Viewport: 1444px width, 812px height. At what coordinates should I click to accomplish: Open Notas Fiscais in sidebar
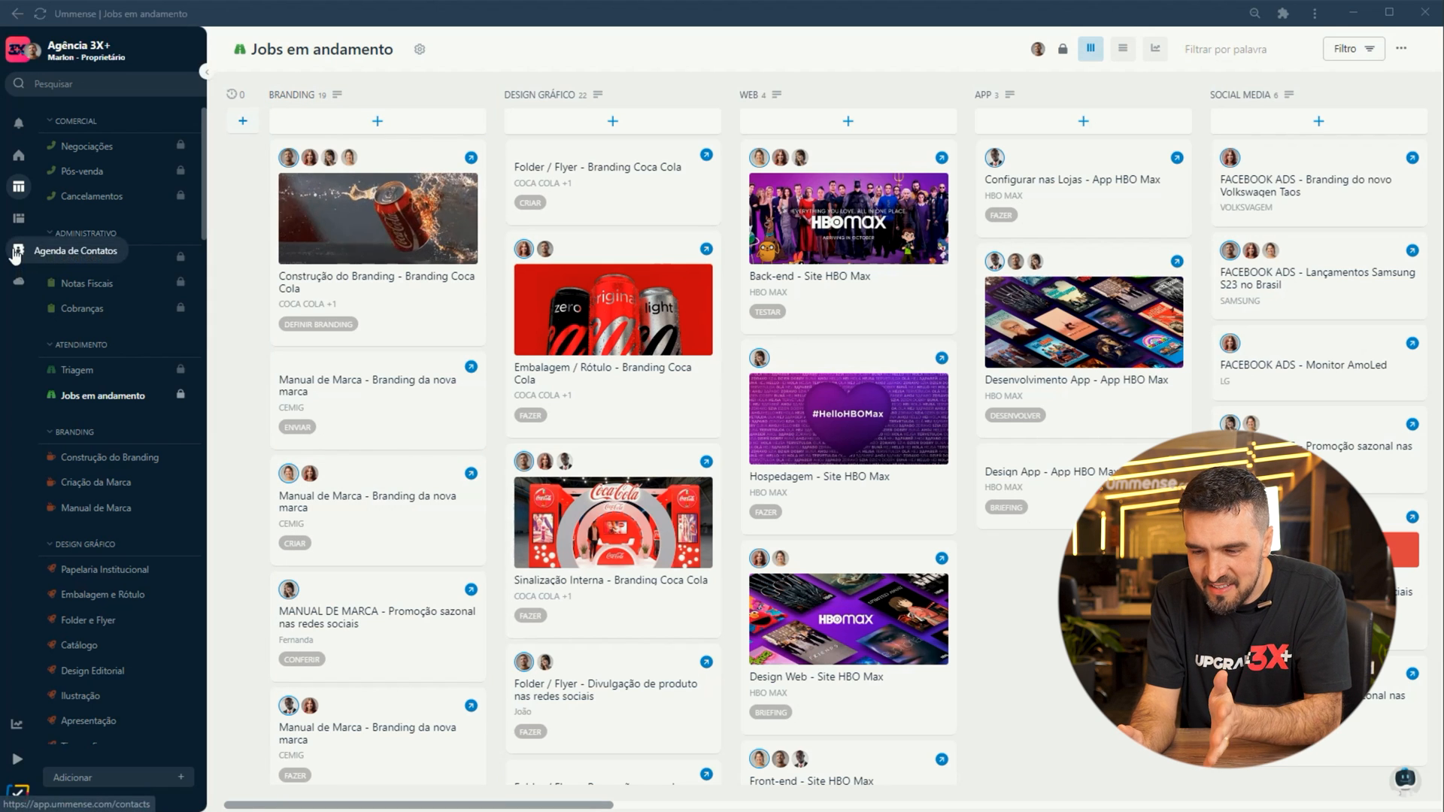(86, 283)
